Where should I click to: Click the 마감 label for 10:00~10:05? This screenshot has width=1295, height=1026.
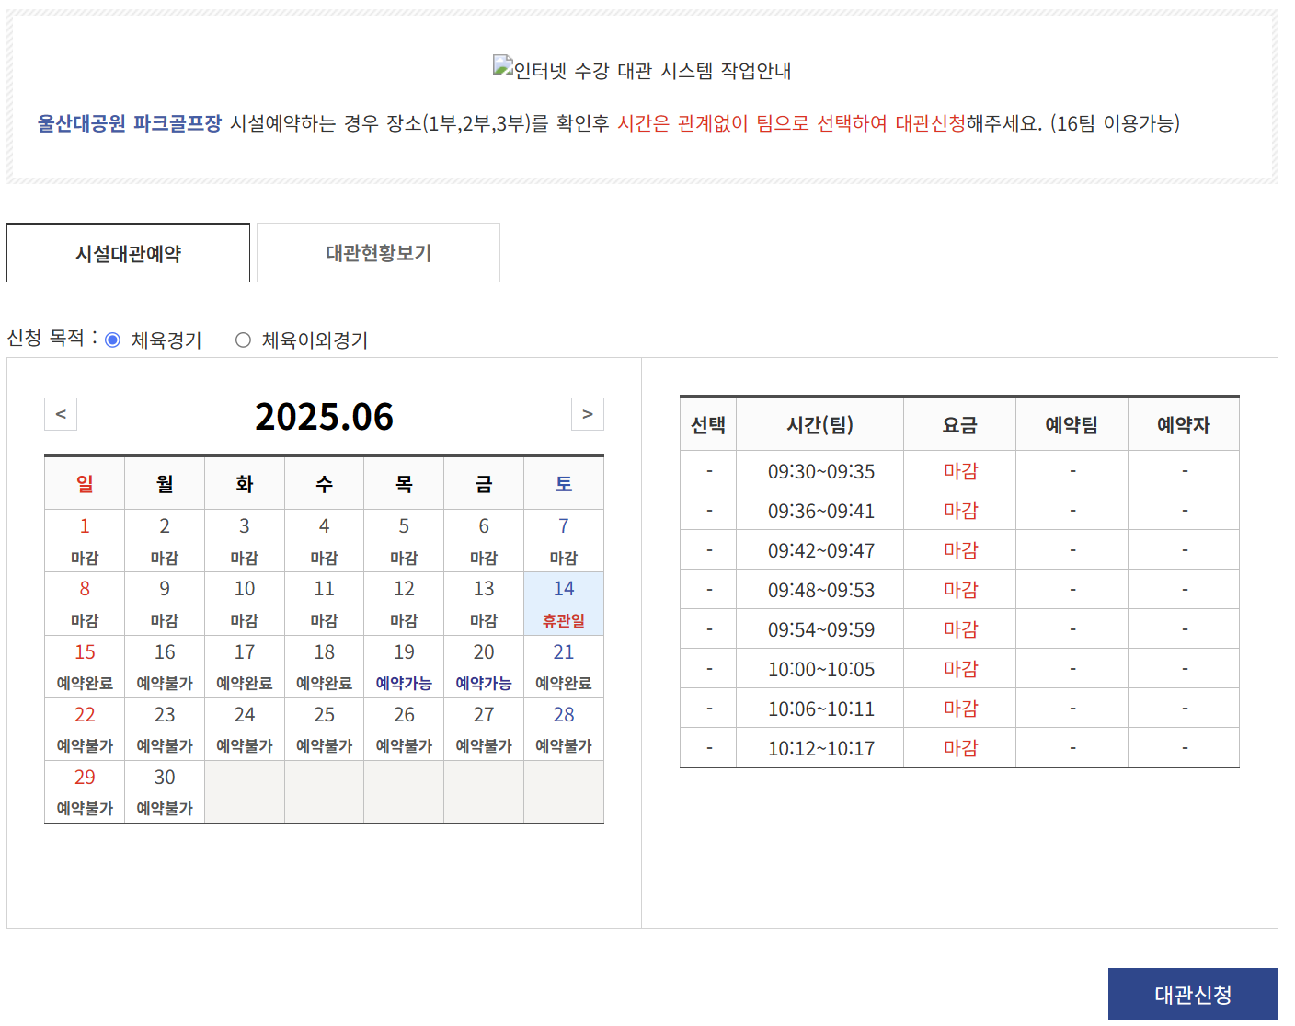959,668
